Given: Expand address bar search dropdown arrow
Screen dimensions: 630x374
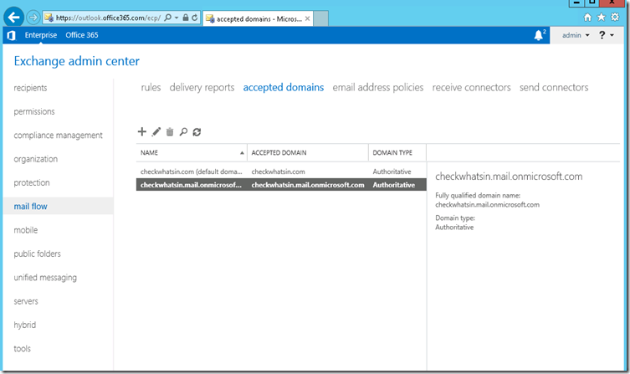Looking at the screenshot, I should coord(177,18).
